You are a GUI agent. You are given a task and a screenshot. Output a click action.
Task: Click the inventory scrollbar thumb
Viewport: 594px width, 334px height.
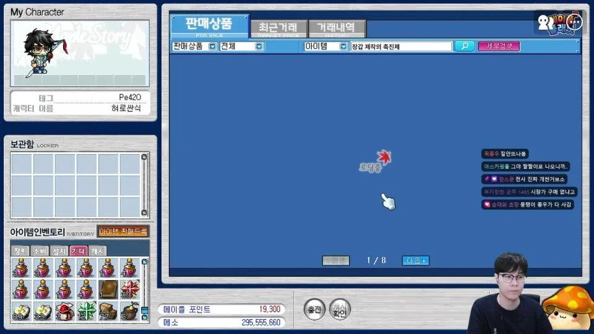144,310
